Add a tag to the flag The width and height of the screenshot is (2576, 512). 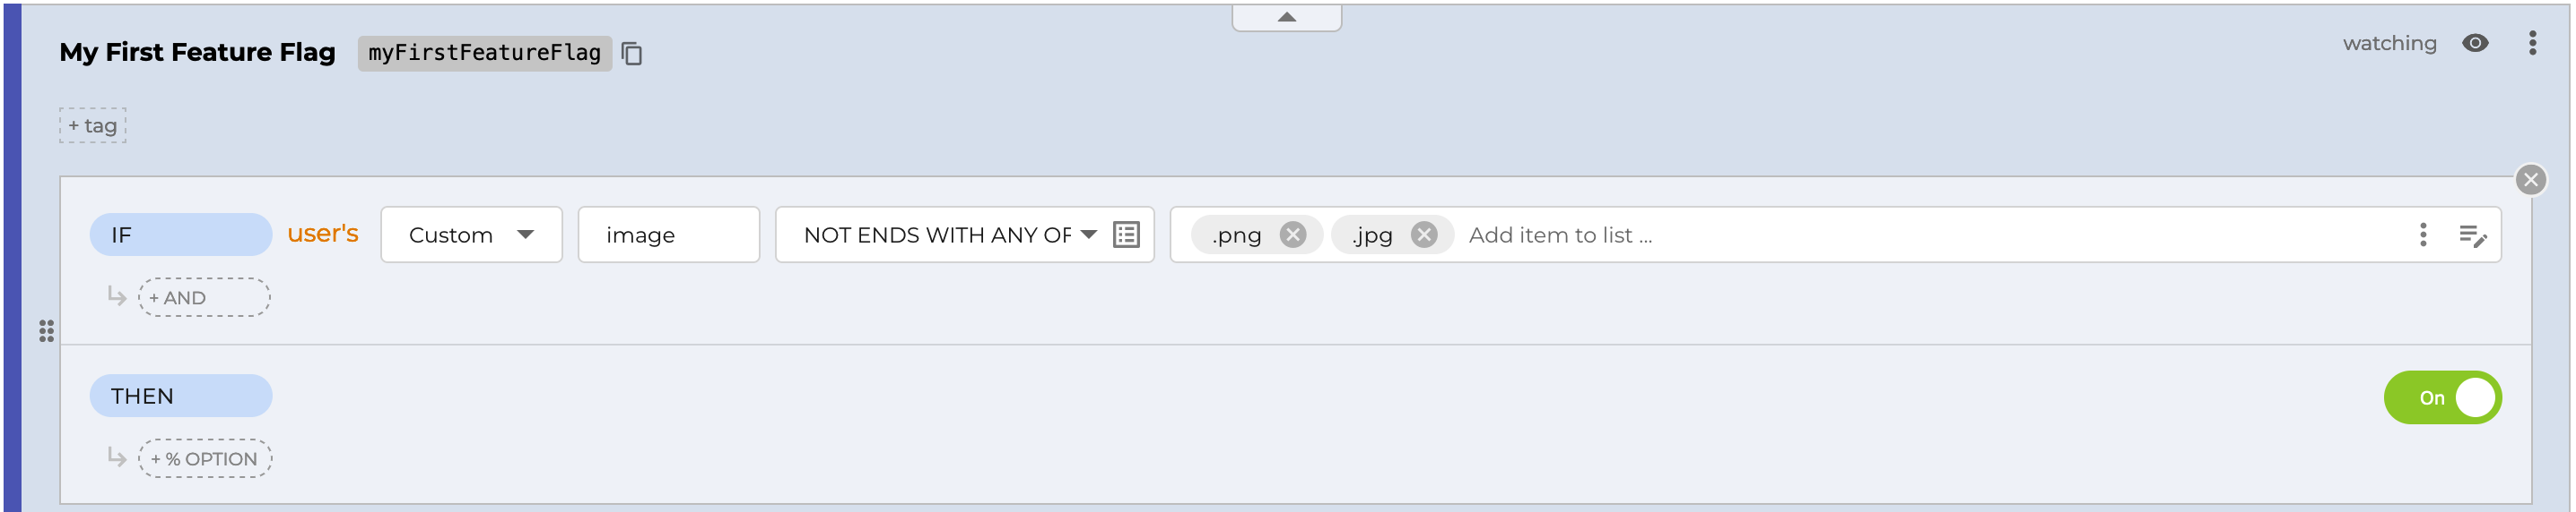(x=93, y=125)
